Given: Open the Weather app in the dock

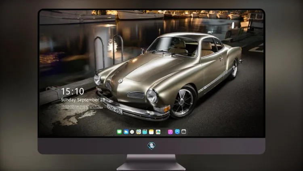Looking at the screenshot, I should tap(126, 132).
